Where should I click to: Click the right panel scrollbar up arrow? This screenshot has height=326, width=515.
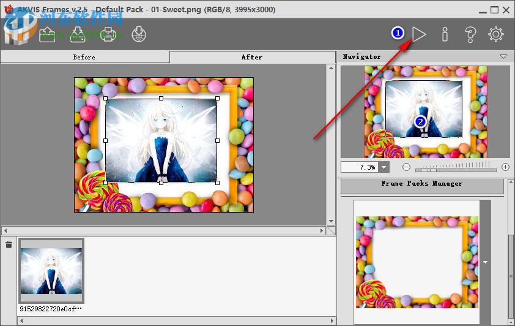click(511, 182)
